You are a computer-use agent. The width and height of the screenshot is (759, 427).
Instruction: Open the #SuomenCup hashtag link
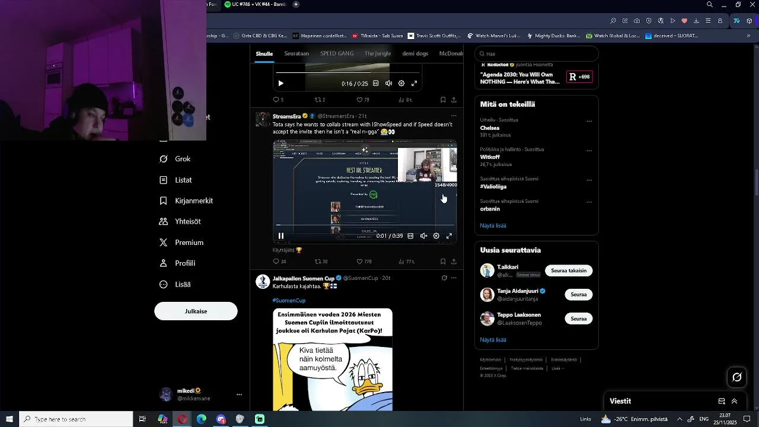[289, 301]
